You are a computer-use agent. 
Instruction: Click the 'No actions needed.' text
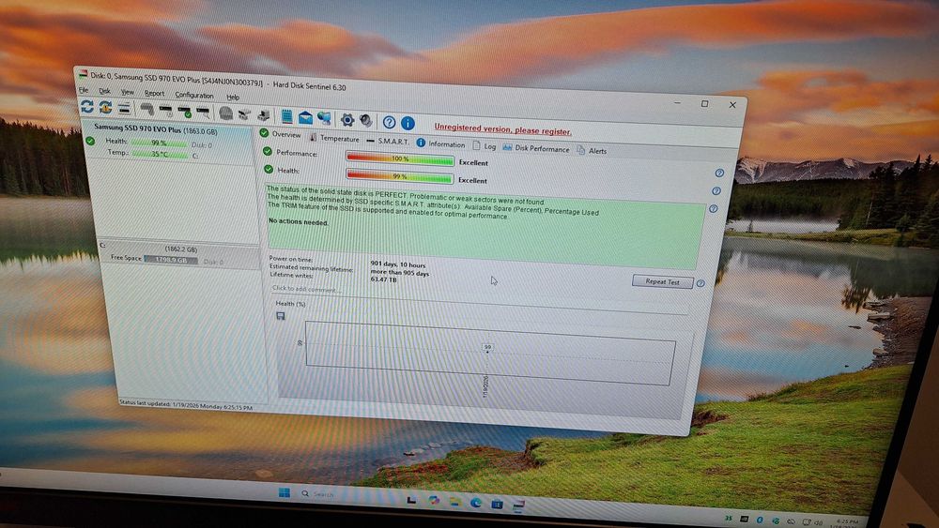pyautogui.click(x=298, y=222)
